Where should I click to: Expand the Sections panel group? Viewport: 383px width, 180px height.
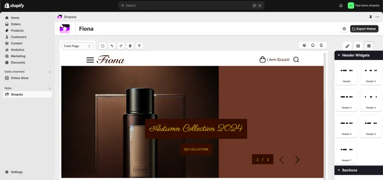pos(339,170)
